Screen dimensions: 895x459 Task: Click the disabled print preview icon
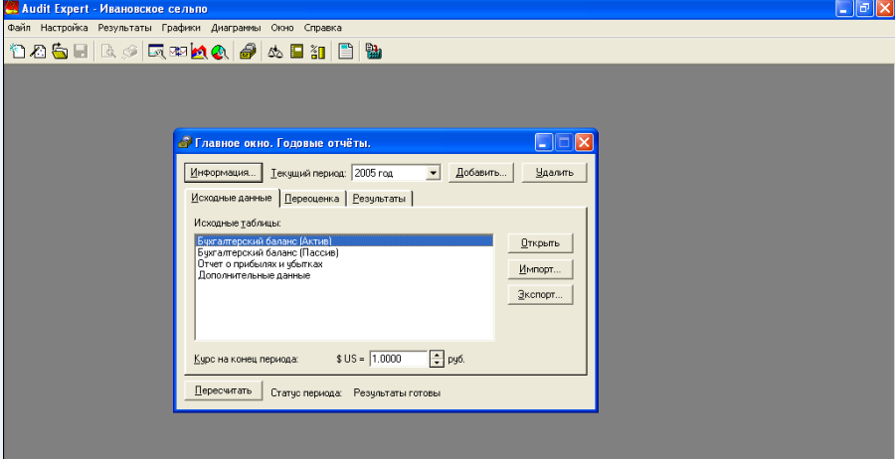pyautogui.click(x=108, y=52)
